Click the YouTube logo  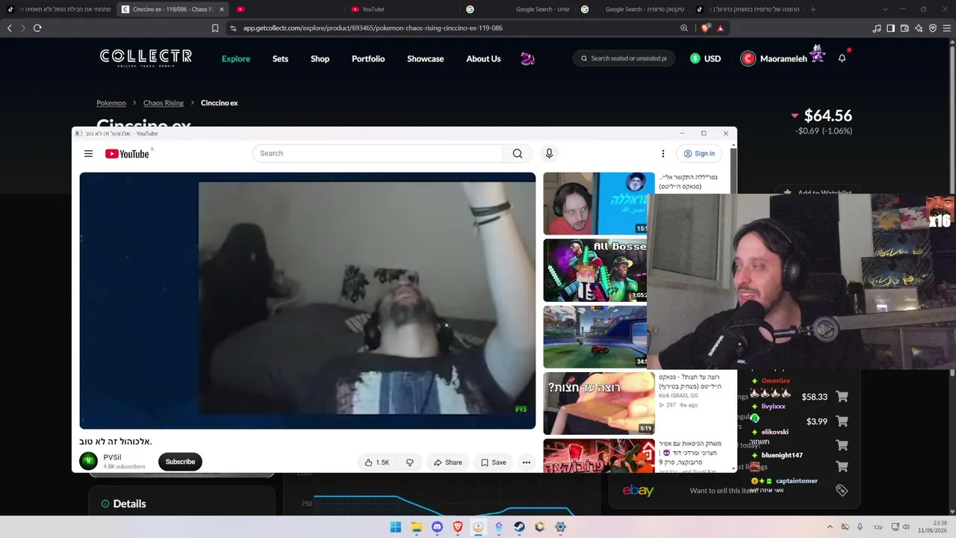[127, 154]
